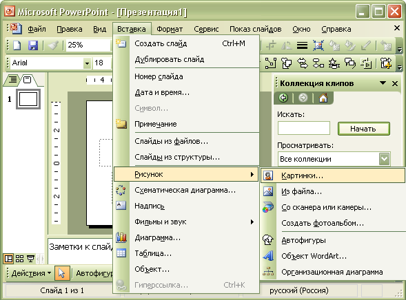Choose Таблица menu item
406x300 pixels.
186,253
